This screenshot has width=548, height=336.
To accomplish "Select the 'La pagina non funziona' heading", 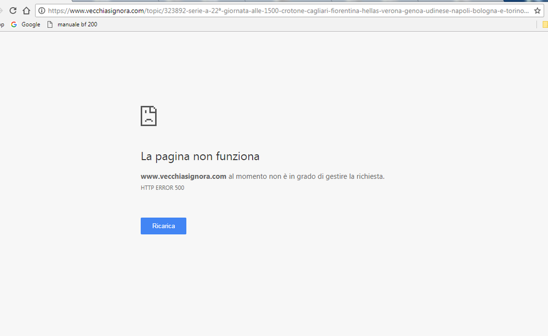I will tap(200, 157).
